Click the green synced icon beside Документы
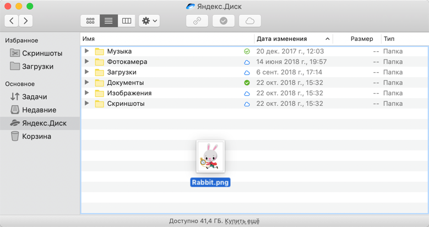The image size is (429, 227). 247,83
